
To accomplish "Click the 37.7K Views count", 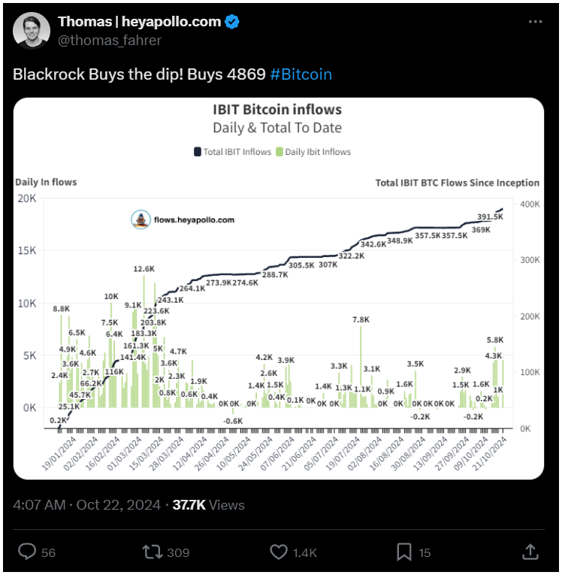I will click(208, 505).
